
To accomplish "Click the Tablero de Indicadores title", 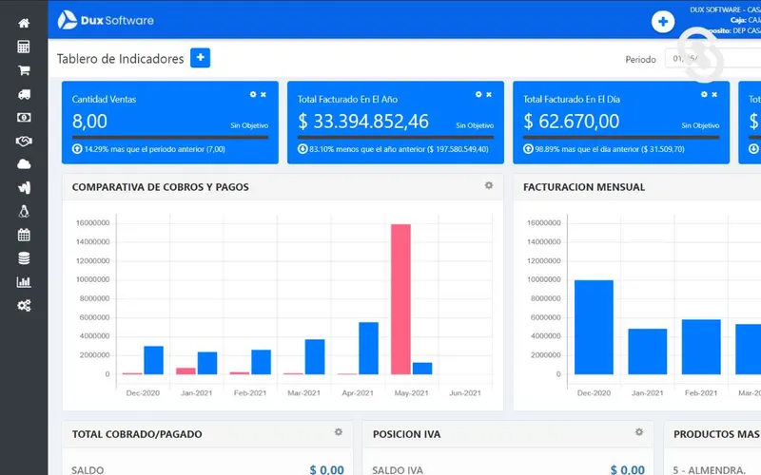I will pos(121,59).
